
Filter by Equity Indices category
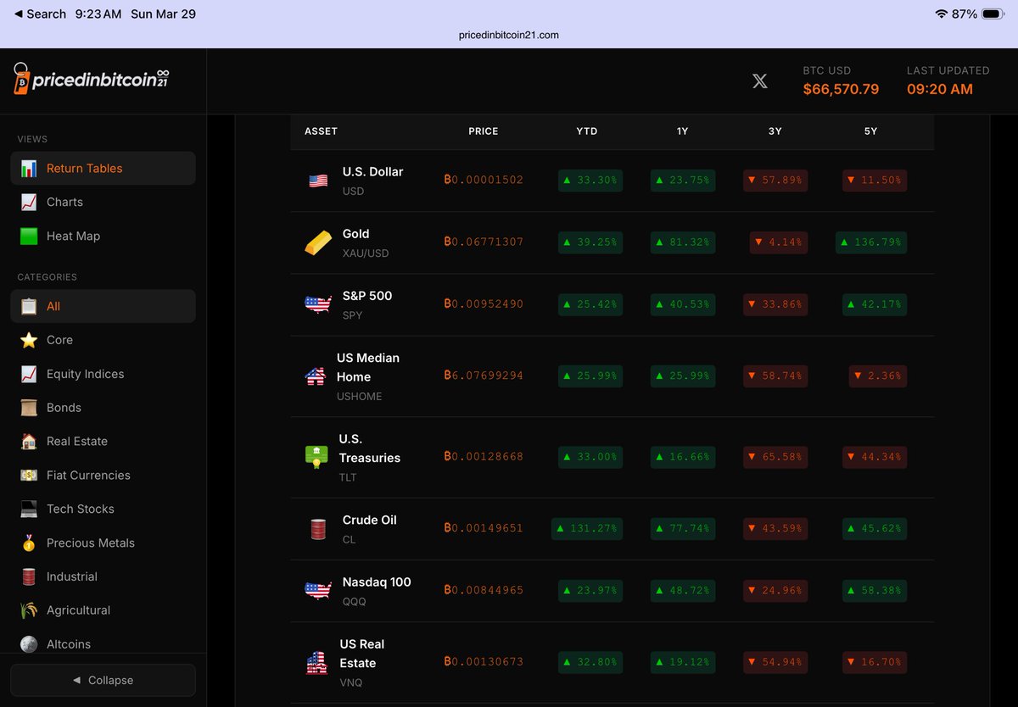103,374
